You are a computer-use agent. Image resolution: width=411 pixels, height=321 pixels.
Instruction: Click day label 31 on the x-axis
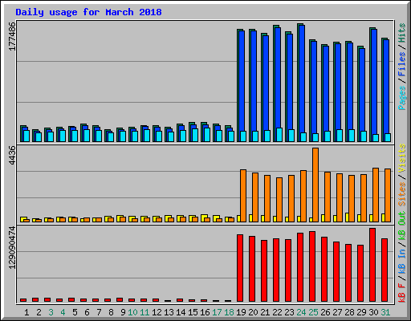(x=385, y=312)
